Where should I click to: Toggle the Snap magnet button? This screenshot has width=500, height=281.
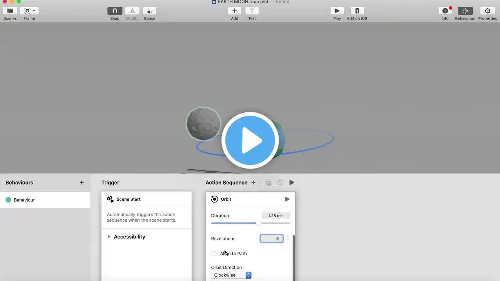[x=115, y=11]
